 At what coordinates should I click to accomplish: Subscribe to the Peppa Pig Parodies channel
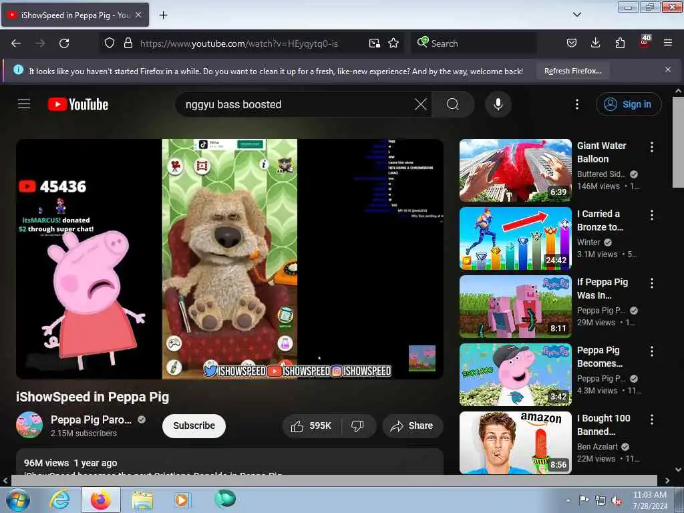[x=194, y=425]
